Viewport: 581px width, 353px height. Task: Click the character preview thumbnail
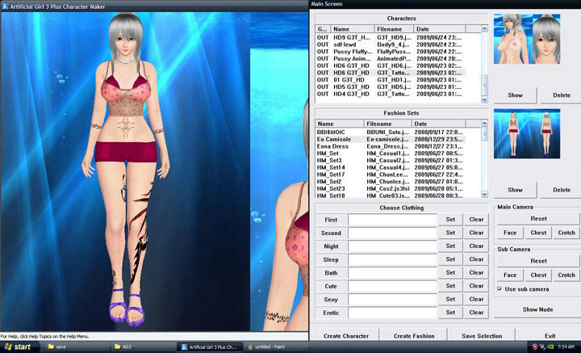point(527,39)
